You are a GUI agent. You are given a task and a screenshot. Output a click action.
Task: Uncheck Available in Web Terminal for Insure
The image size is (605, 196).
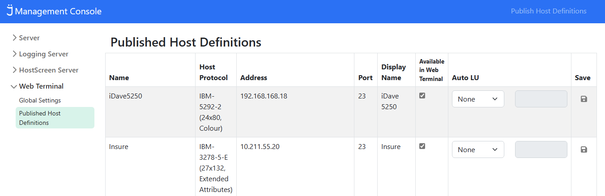(x=422, y=146)
